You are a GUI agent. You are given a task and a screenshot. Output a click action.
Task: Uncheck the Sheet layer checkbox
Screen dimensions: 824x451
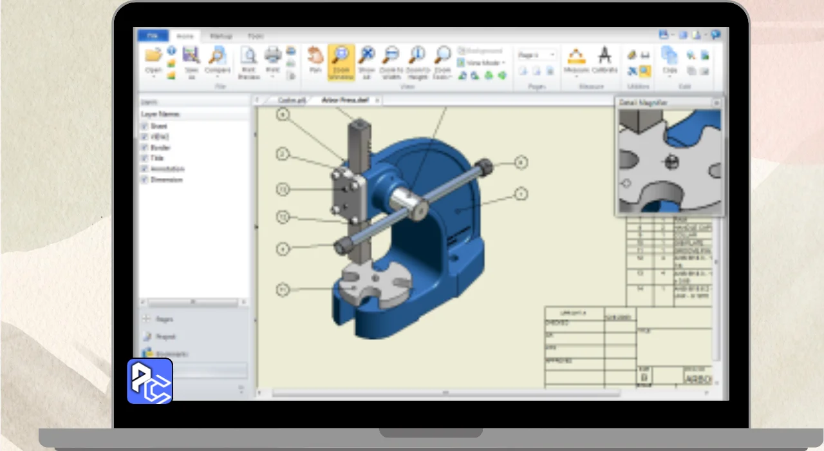coord(145,126)
